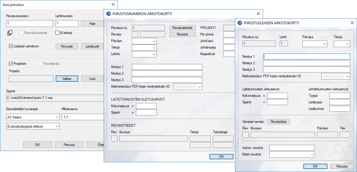Expand the Ei piirustustyyppiä (oletus) dropdown
357x172 pixels.
[33, 126]
